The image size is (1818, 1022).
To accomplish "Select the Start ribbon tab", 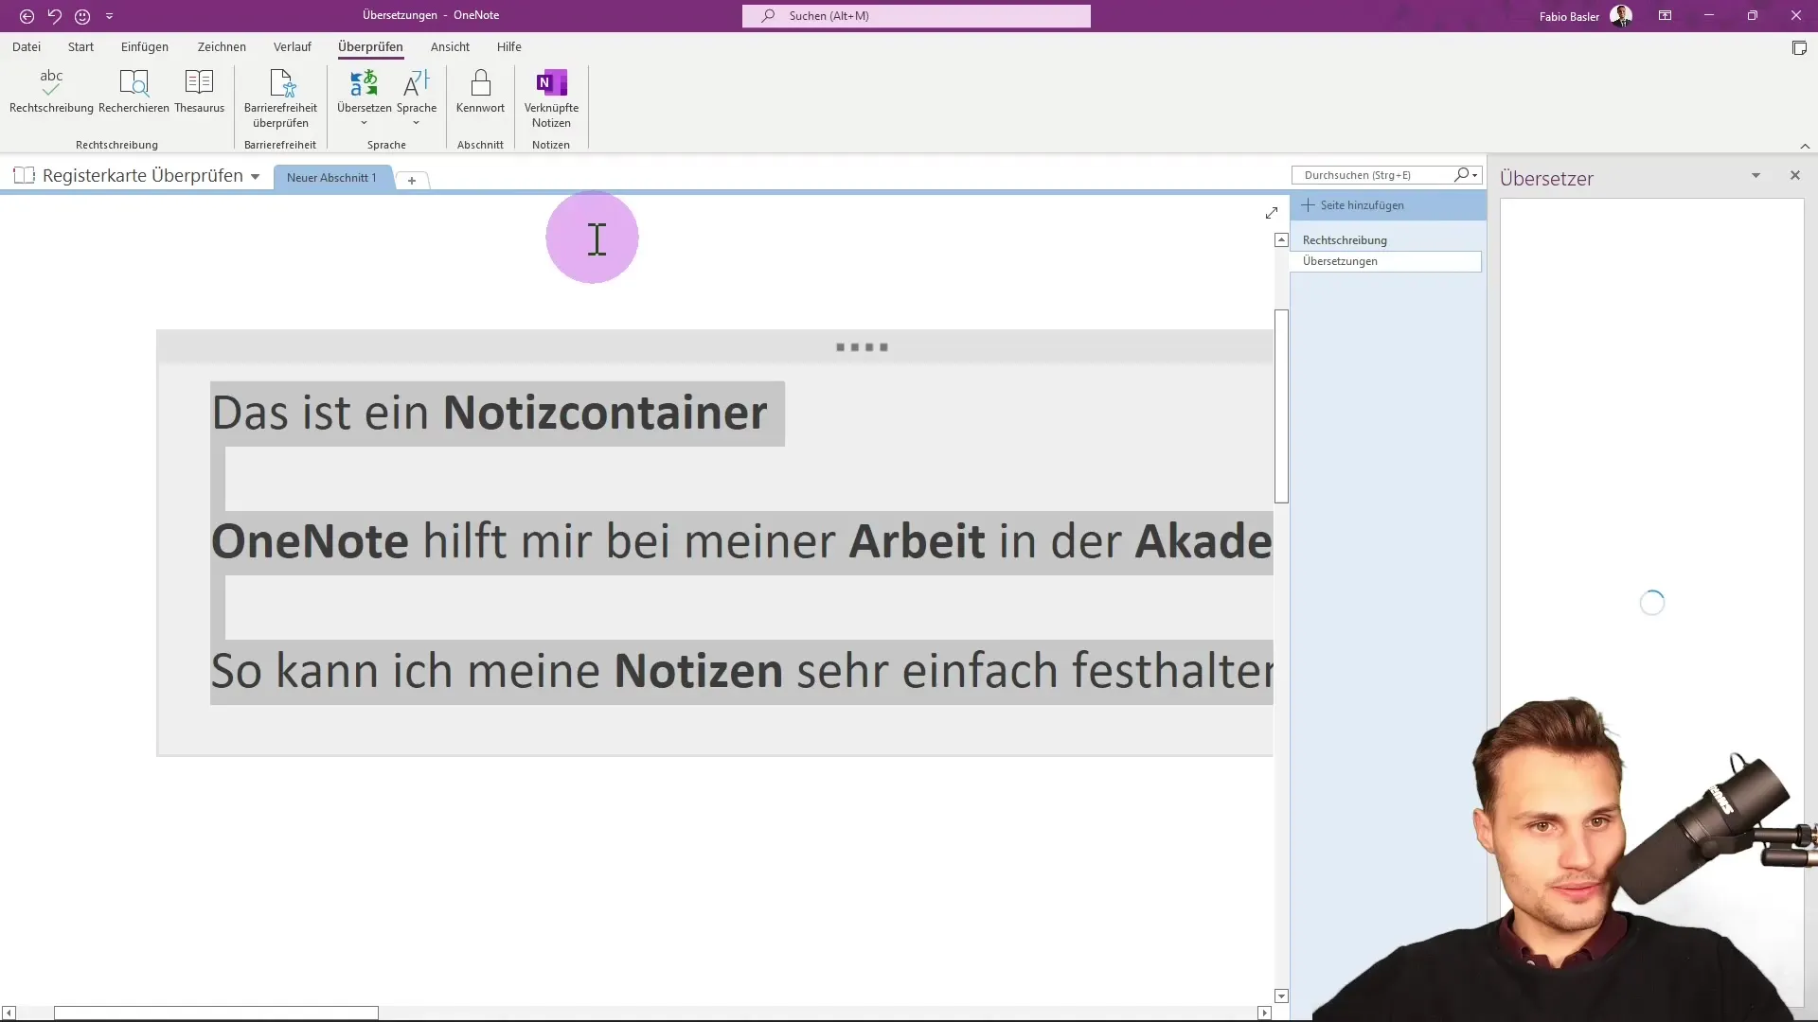I will coord(80,46).
